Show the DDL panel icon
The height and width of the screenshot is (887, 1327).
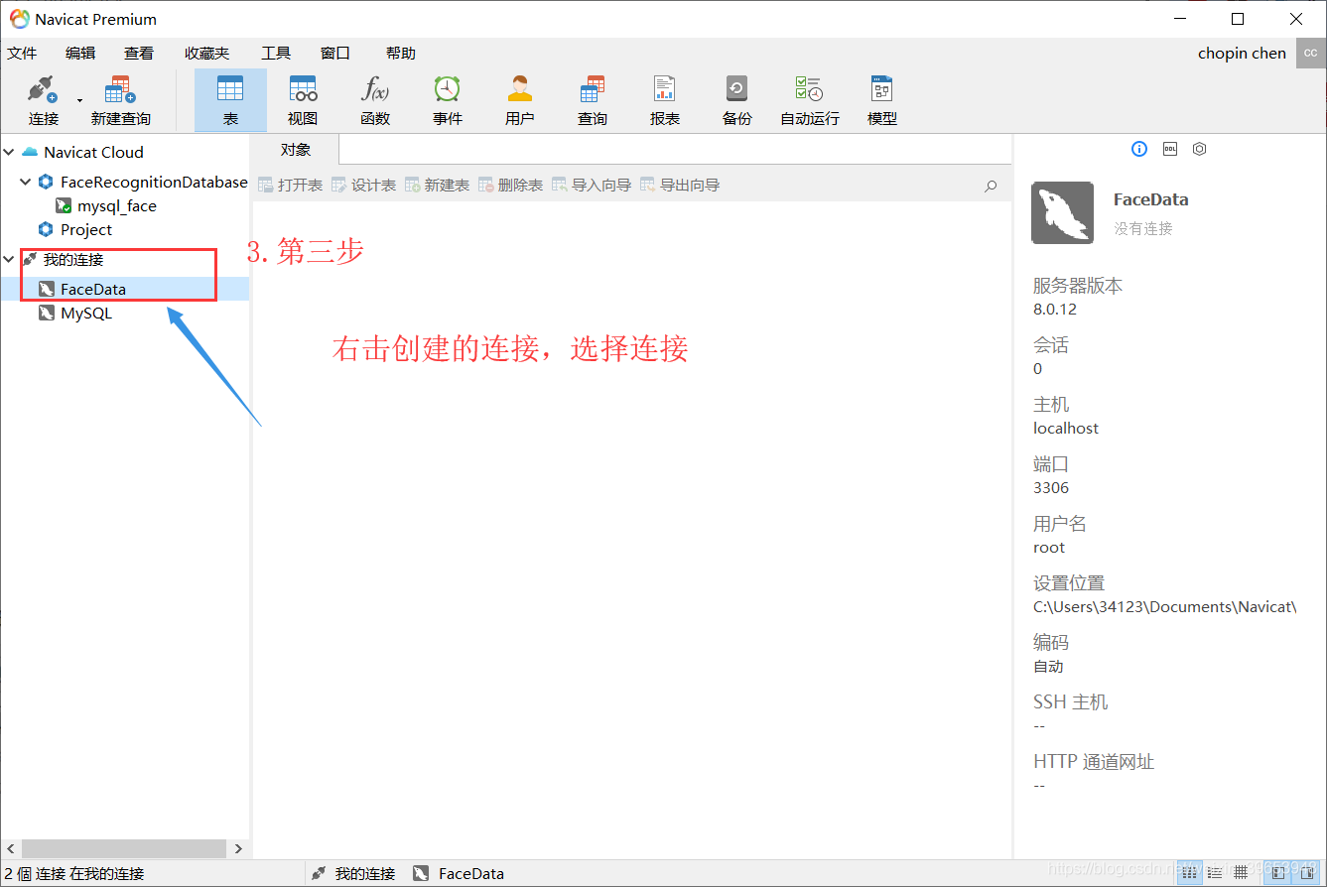click(1169, 149)
